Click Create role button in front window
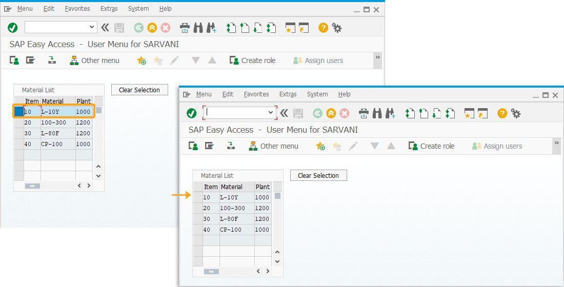The image size is (564, 287). [431, 146]
